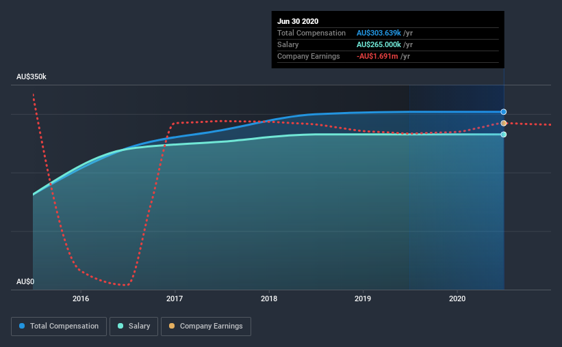Click the Salary row label in tooltip
Viewport: 562px width, 347px height.
coord(288,44)
